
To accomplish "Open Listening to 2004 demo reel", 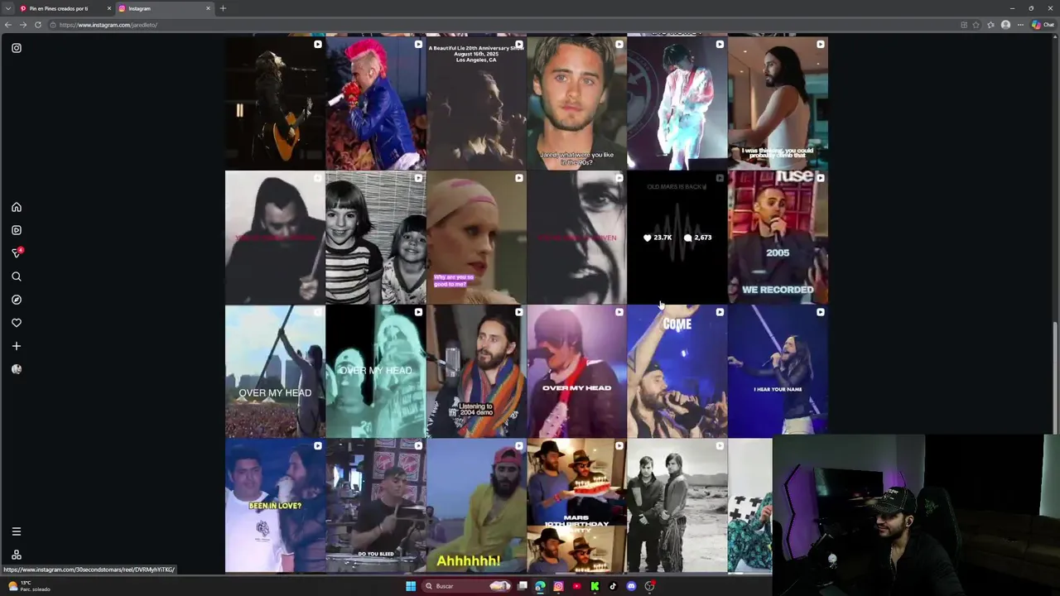I will pyautogui.click(x=476, y=371).
